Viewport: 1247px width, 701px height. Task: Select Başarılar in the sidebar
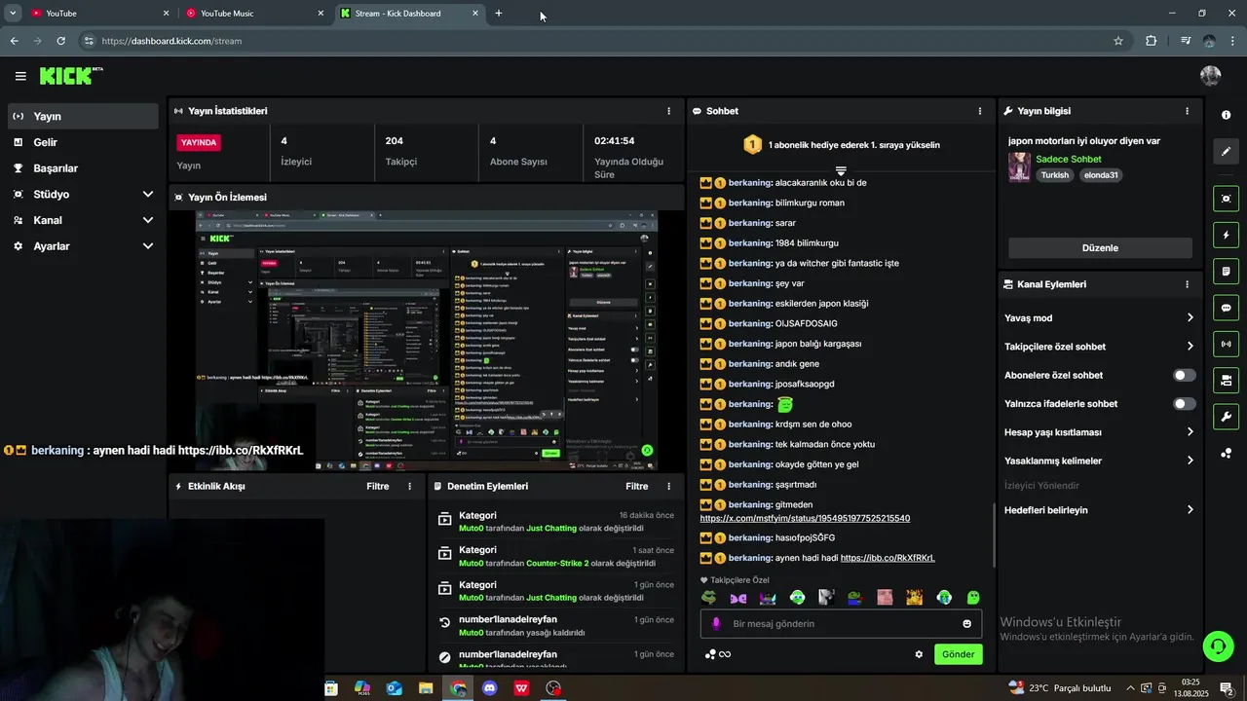click(83, 168)
